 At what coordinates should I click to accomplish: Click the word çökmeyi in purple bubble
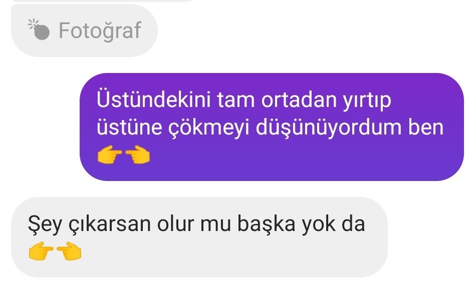pos(209,128)
